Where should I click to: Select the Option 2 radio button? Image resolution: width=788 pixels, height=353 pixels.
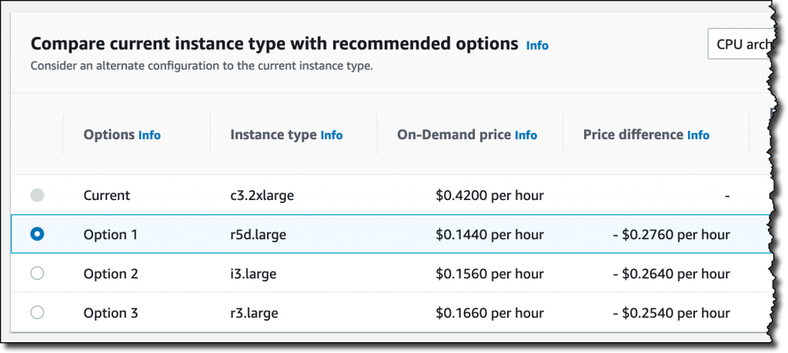37,273
